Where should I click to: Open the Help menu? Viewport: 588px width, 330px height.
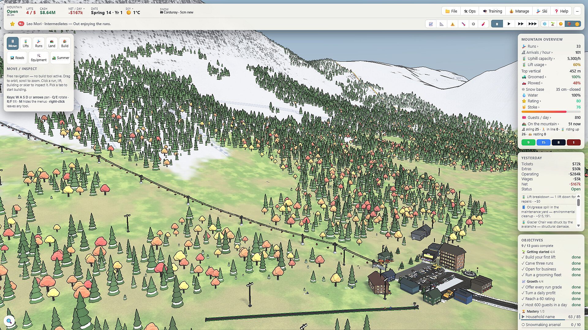pos(561,11)
